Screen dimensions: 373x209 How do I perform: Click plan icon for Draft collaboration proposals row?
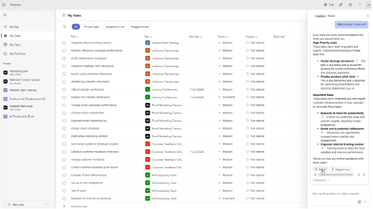148,58
